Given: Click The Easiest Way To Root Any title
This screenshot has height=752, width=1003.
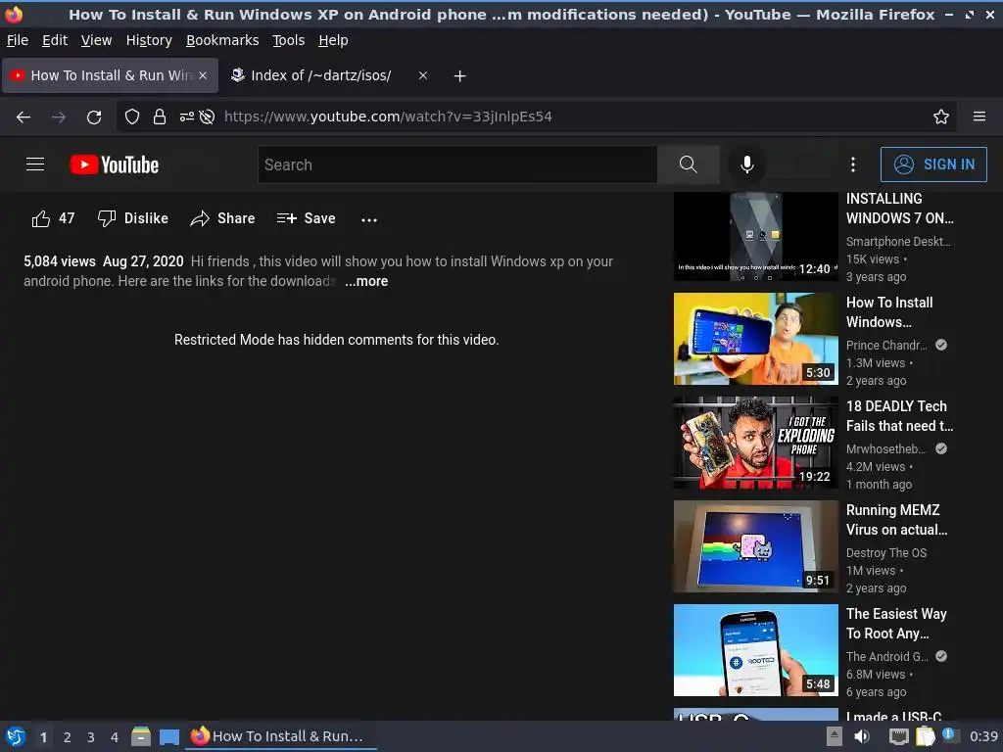Looking at the screenshot, I should click(896, 624).
